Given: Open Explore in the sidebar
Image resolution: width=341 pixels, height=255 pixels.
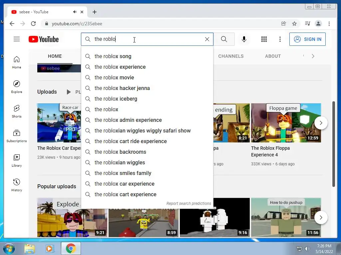Looking at the screenshot, I should coord(17,87).
